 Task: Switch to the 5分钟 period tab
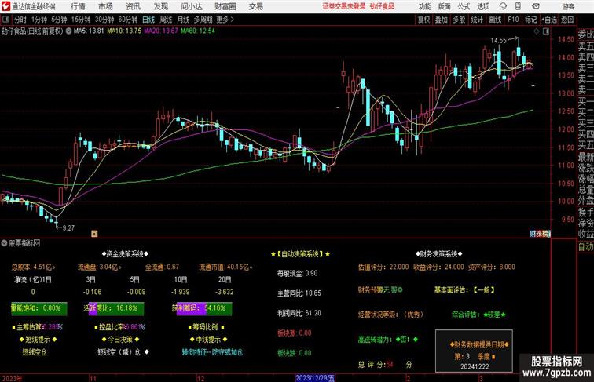59,20
